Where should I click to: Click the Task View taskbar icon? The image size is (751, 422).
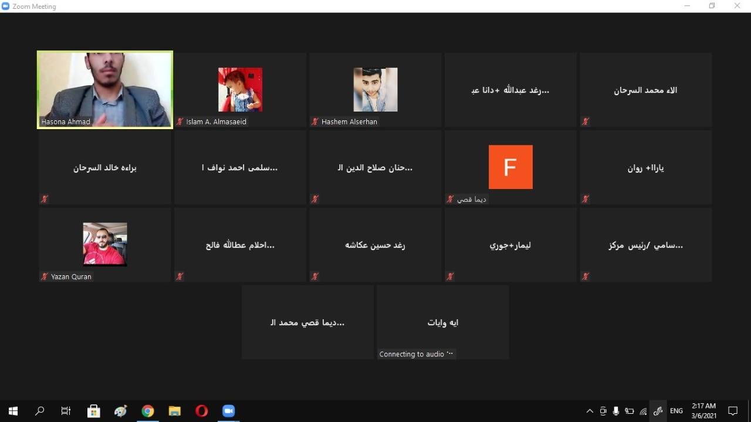pos(66,411)
